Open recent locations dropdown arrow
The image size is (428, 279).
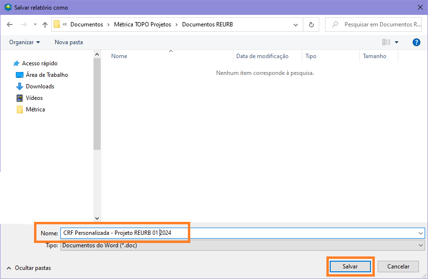click(x=35, y=24)
